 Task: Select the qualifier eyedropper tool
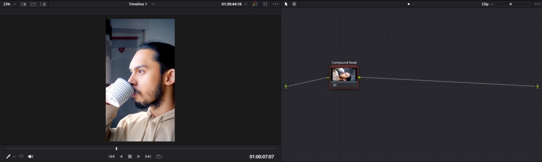point(8,157)
